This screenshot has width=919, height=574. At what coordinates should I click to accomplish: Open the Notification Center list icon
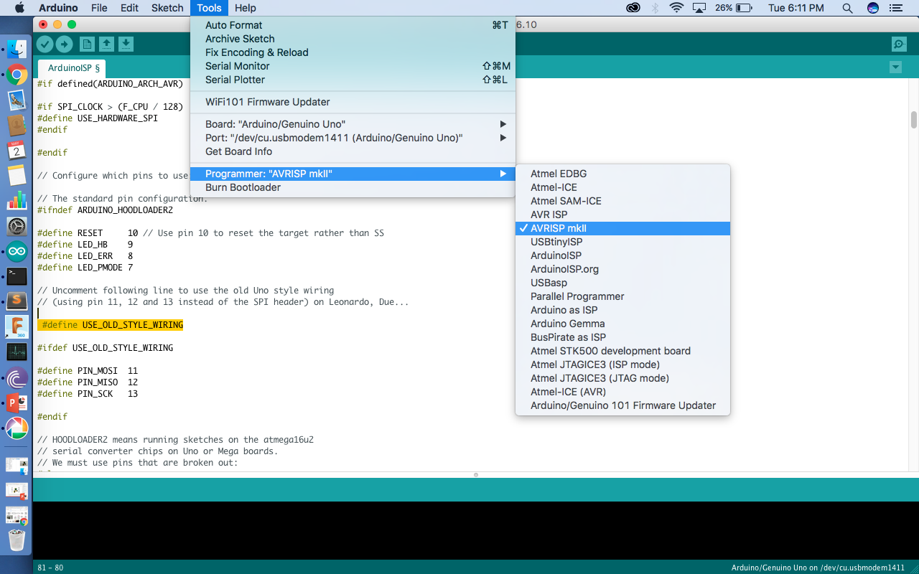tap(895, 8)
